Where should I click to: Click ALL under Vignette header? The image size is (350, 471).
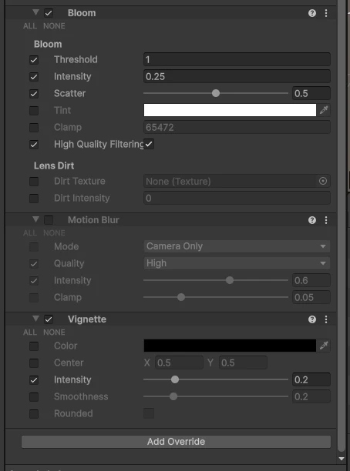tap(30, 332)
